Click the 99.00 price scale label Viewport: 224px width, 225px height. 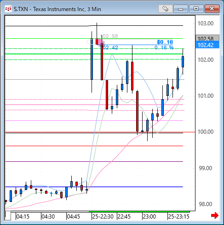206,168
